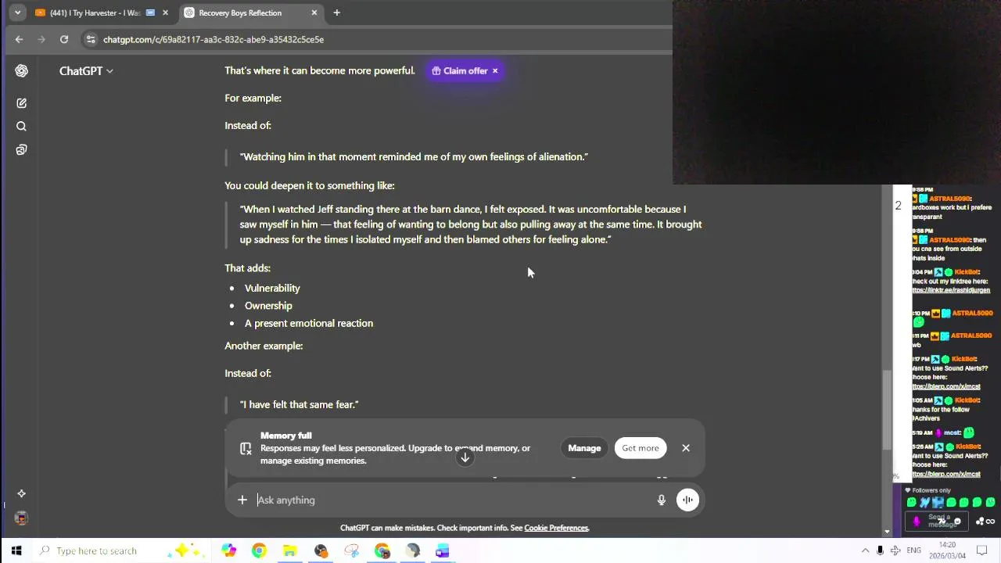This screenshot has width=1001, height=563.
Task: Click the sparkle icon near the sidebar bottom
Action: (21, 493)
